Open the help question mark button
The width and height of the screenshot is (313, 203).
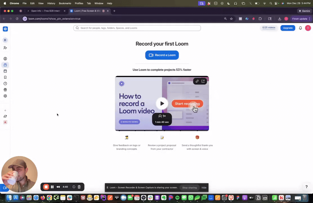(306, 187)
